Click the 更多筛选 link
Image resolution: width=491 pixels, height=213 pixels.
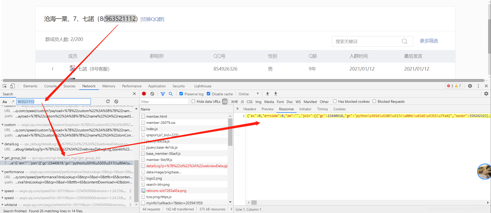tap(429, 41)
